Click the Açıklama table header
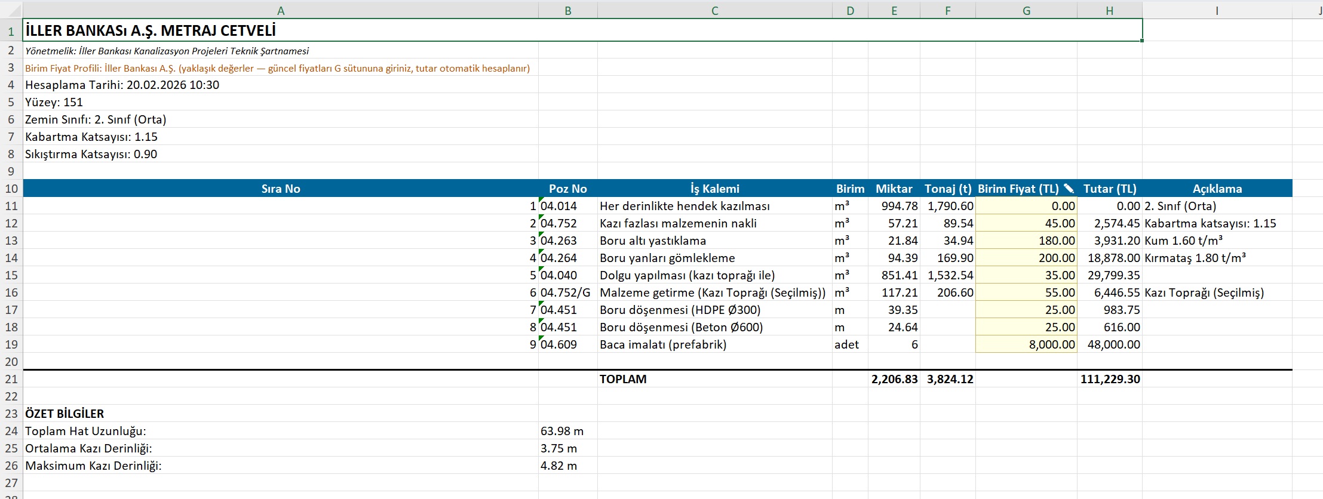This screenshot has width=1323, height=499. pyautogui.click(x=1217, y=189)
